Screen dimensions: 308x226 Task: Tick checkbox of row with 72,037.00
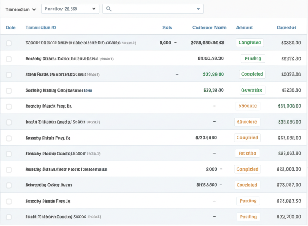click(9, 185)
